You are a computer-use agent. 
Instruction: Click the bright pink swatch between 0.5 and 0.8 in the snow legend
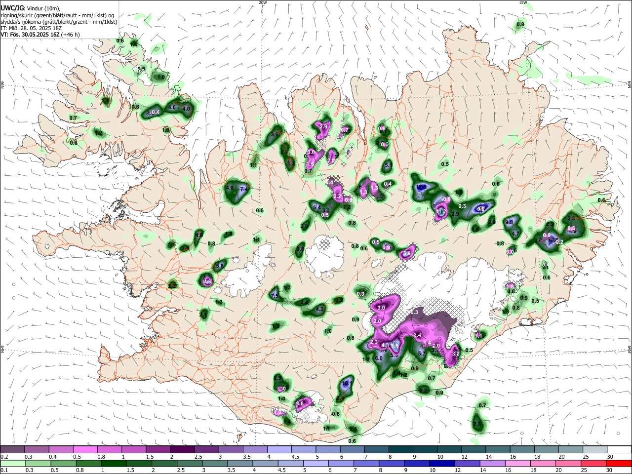[x=85, y=449]
